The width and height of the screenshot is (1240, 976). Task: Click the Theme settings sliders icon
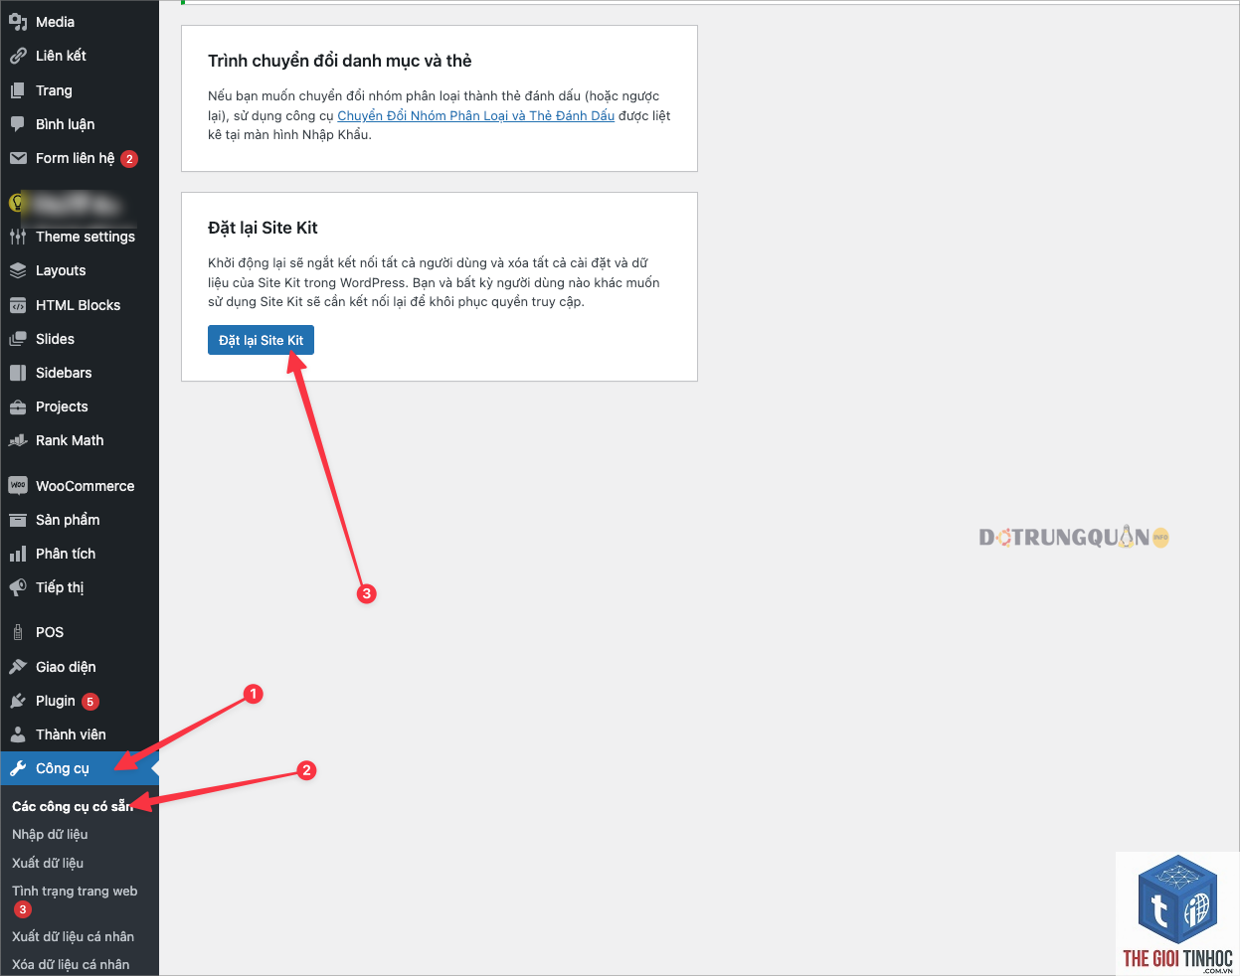(x=18, y=237)
